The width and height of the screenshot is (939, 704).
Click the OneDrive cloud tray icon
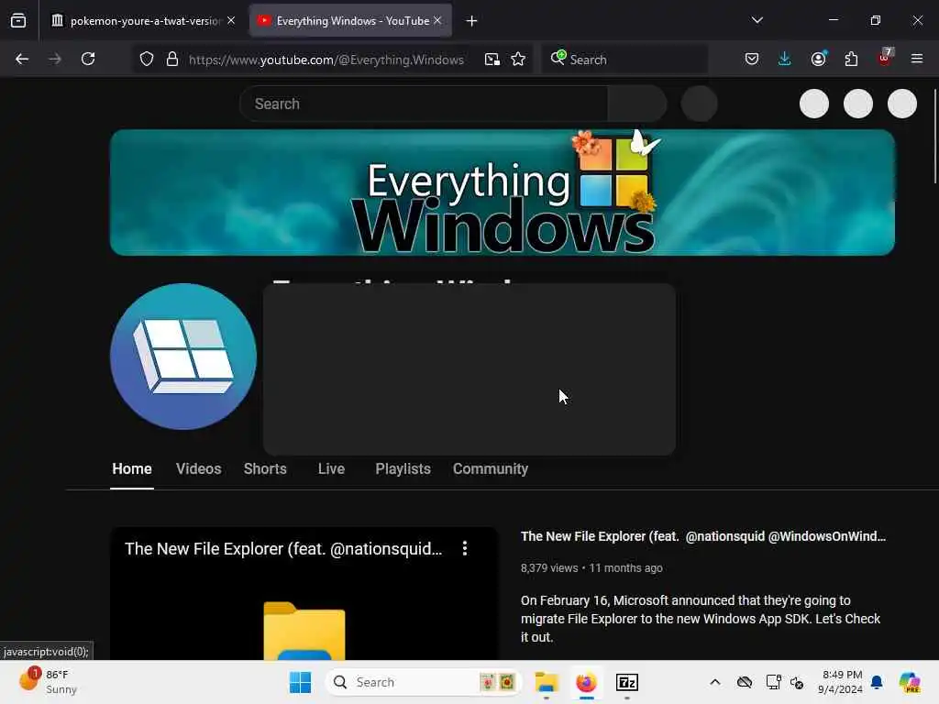pos(745,682)
